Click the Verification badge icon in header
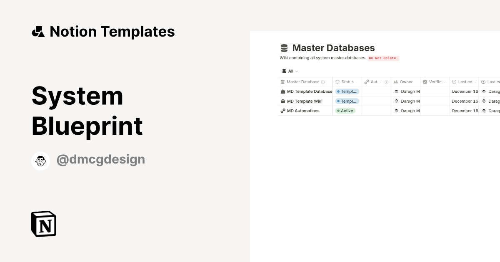The image size is (500, 262). pyautogui.click(x=425, y=82)
